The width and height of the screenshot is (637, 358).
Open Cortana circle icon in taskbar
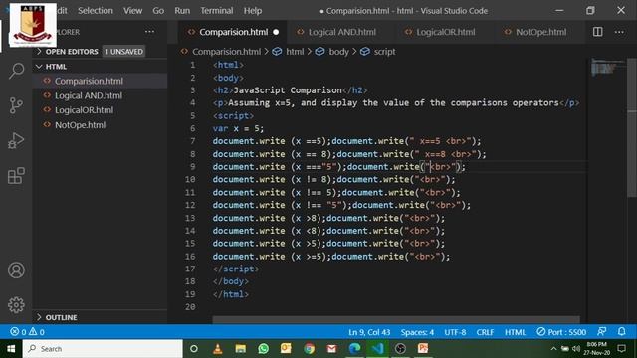194,349
